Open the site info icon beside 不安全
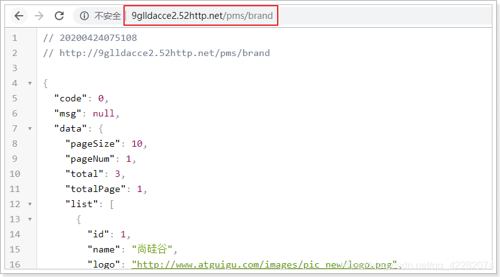 (84, 16)
